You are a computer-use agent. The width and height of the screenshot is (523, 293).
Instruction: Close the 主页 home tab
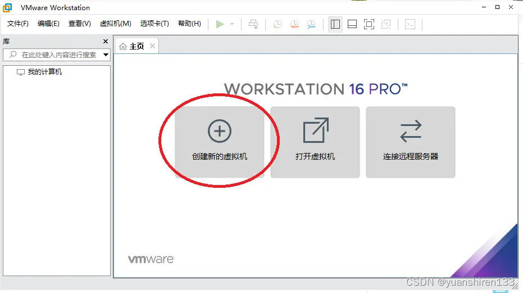152,46
